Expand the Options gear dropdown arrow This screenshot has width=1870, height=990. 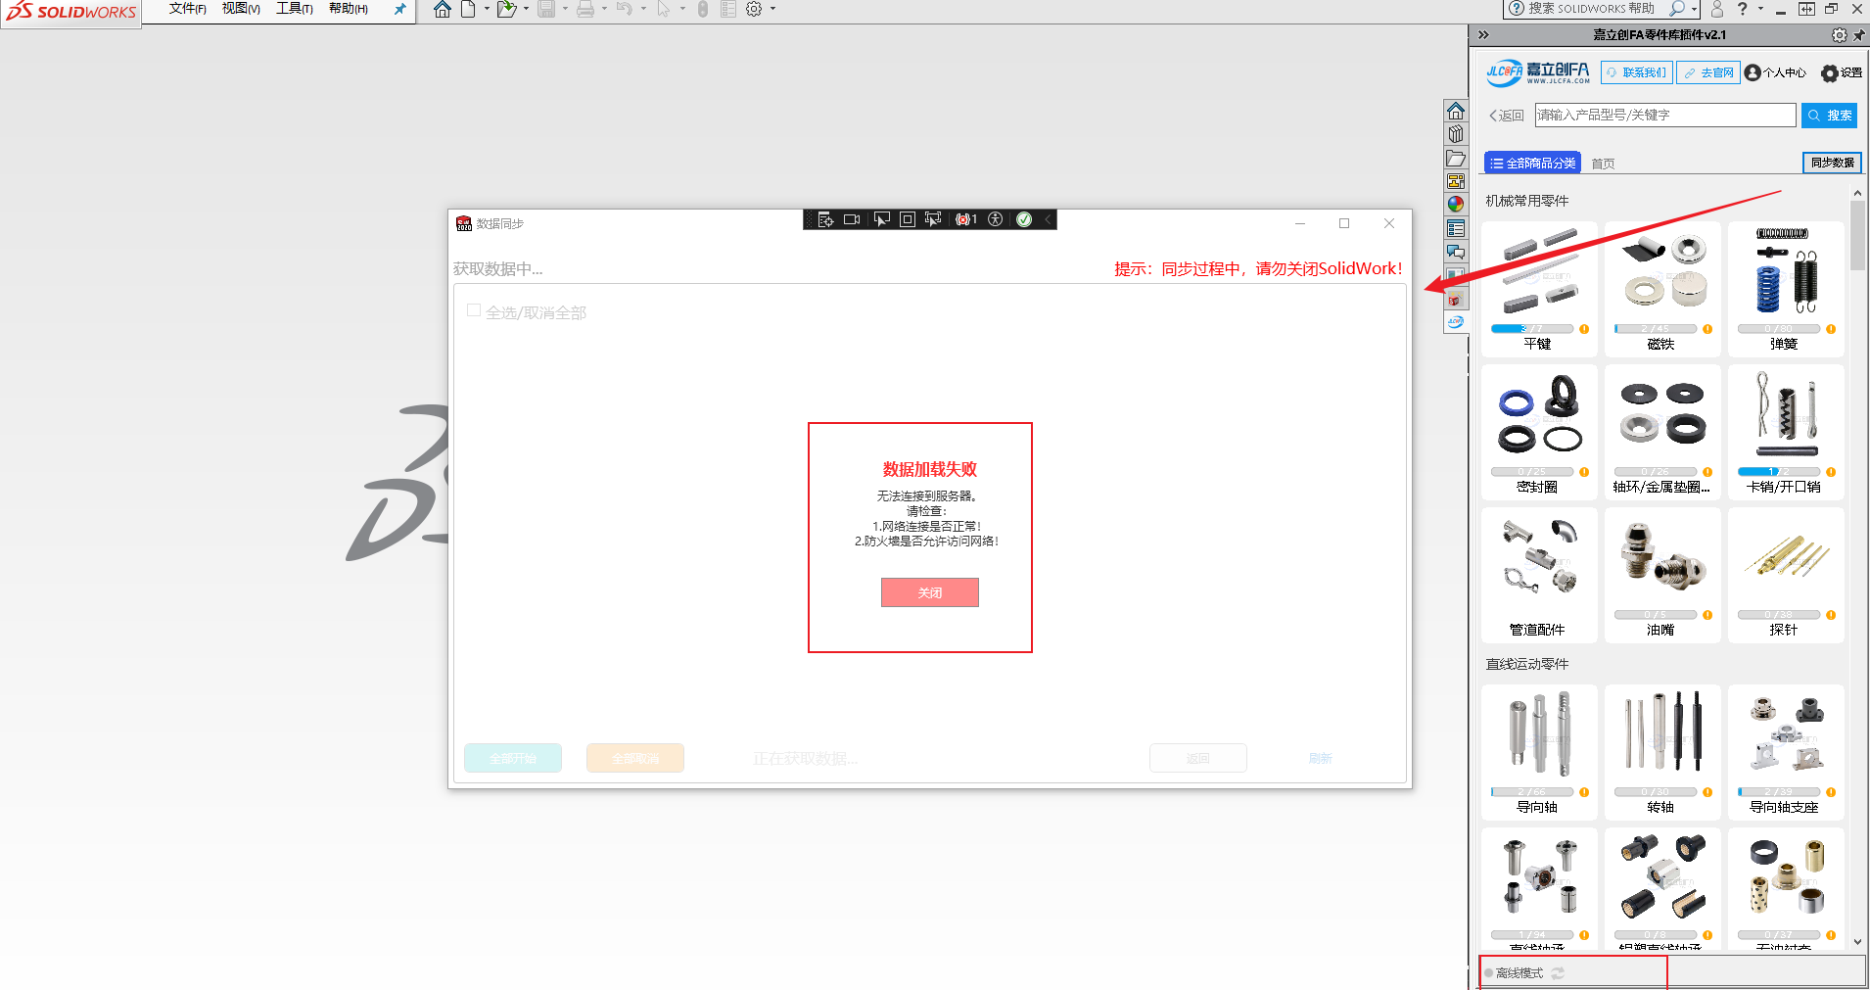point(772,10)
